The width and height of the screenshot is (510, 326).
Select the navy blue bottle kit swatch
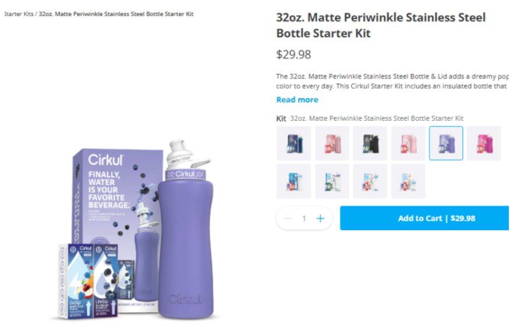click(x=293, y=143)
